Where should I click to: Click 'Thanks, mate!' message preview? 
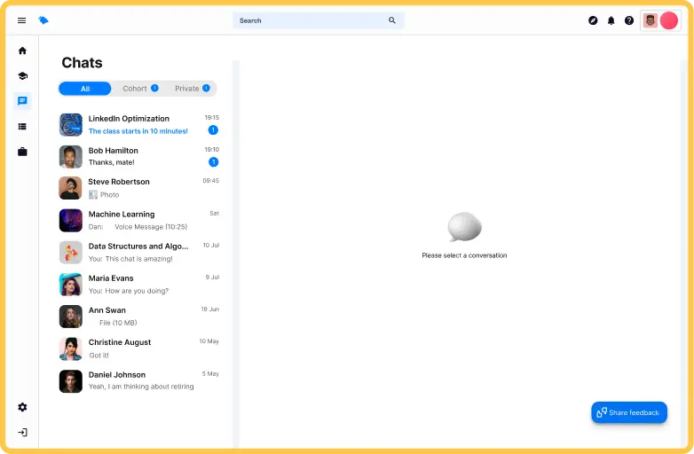[112, 162]
